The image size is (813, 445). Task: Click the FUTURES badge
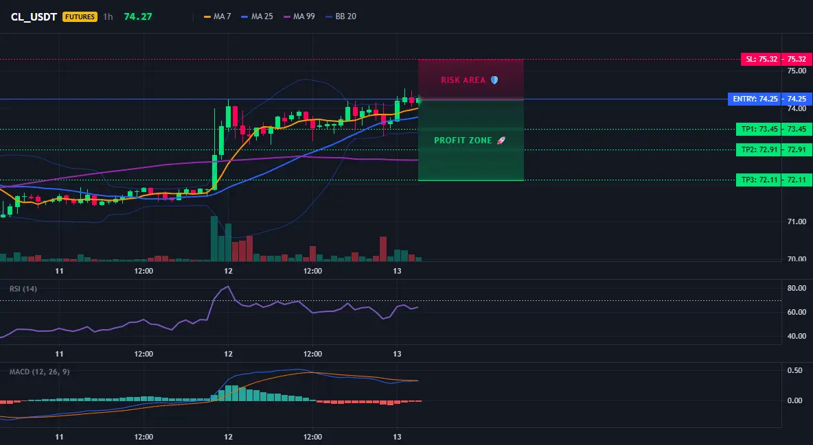tap(80, 16)
